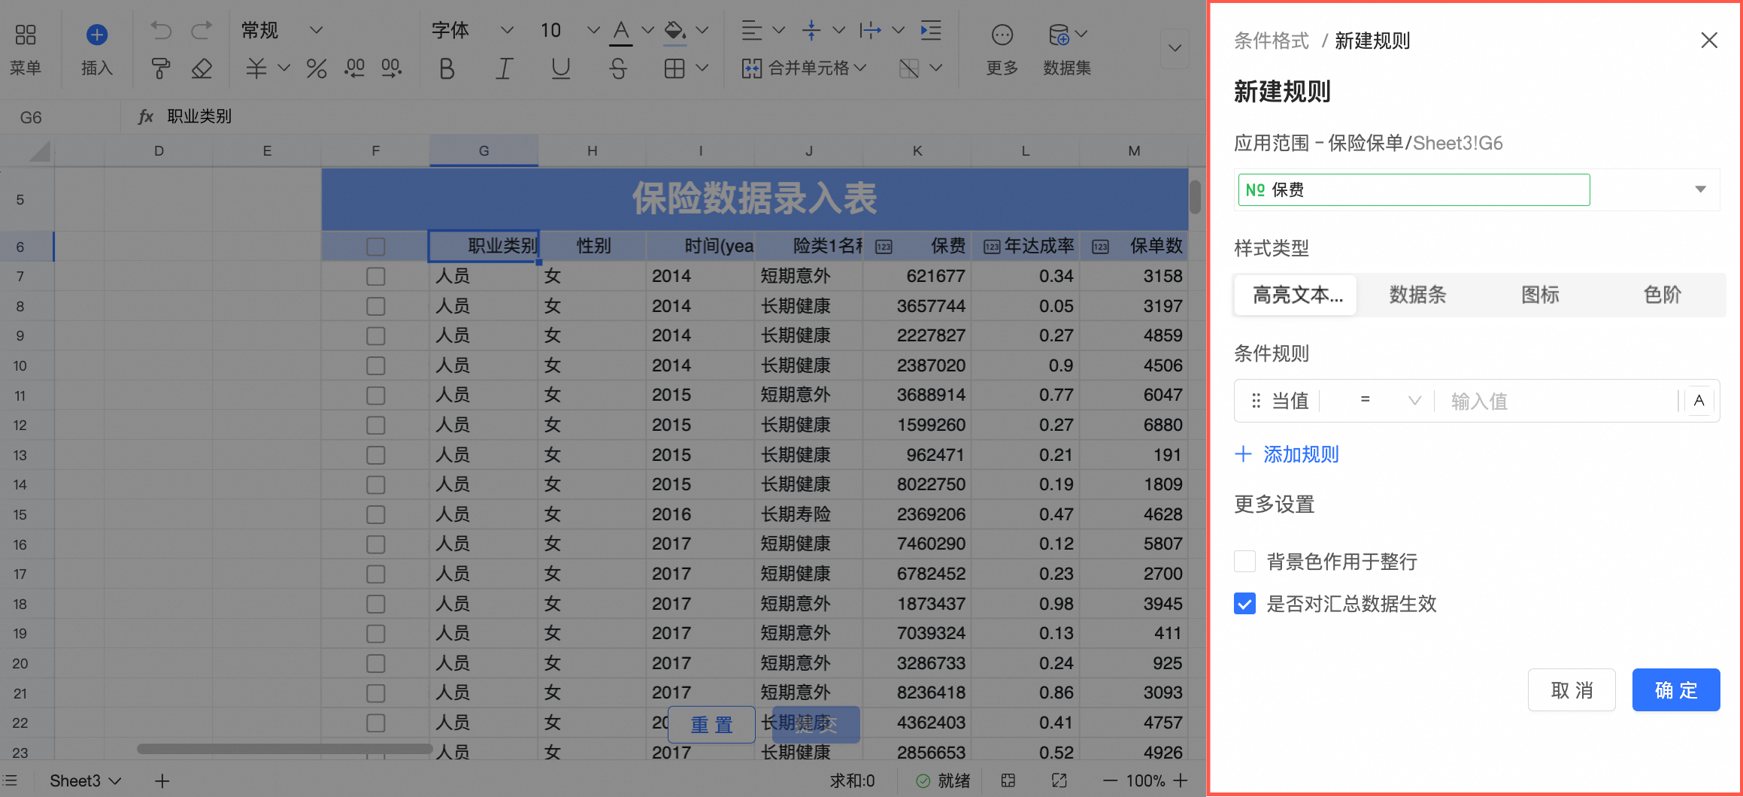Tick the checkbox in row 7
Image resolution: width=1743 pixels, height=797 pixels.
click(375, 277)
